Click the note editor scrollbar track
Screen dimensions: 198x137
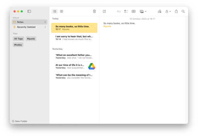click(x=187, y=70)
